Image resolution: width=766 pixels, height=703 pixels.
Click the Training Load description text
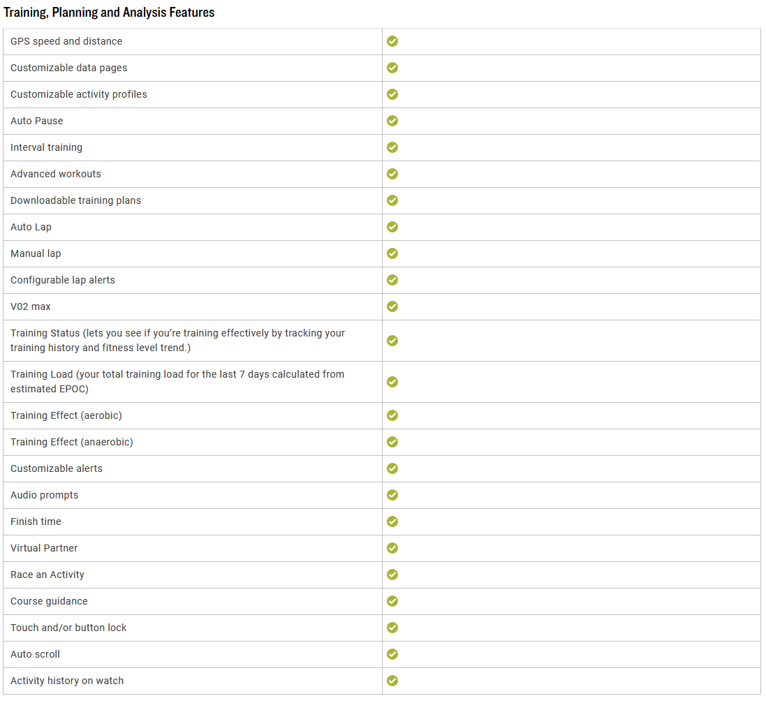click(177, 382)
